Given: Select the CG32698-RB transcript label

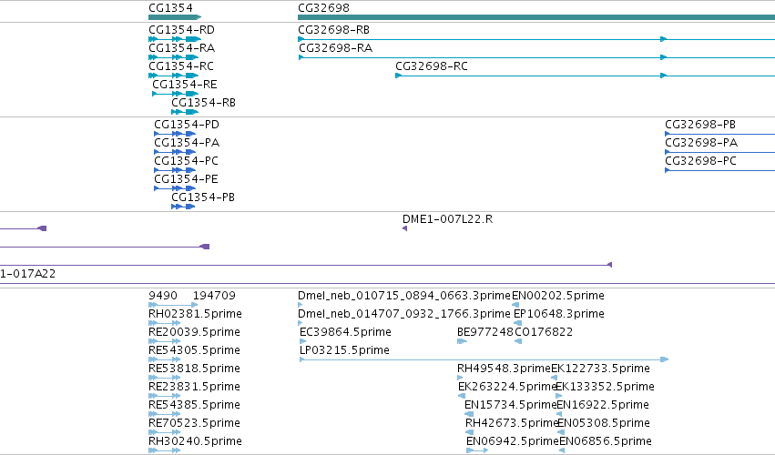Looking at the screenshot, I should point(333,30).
